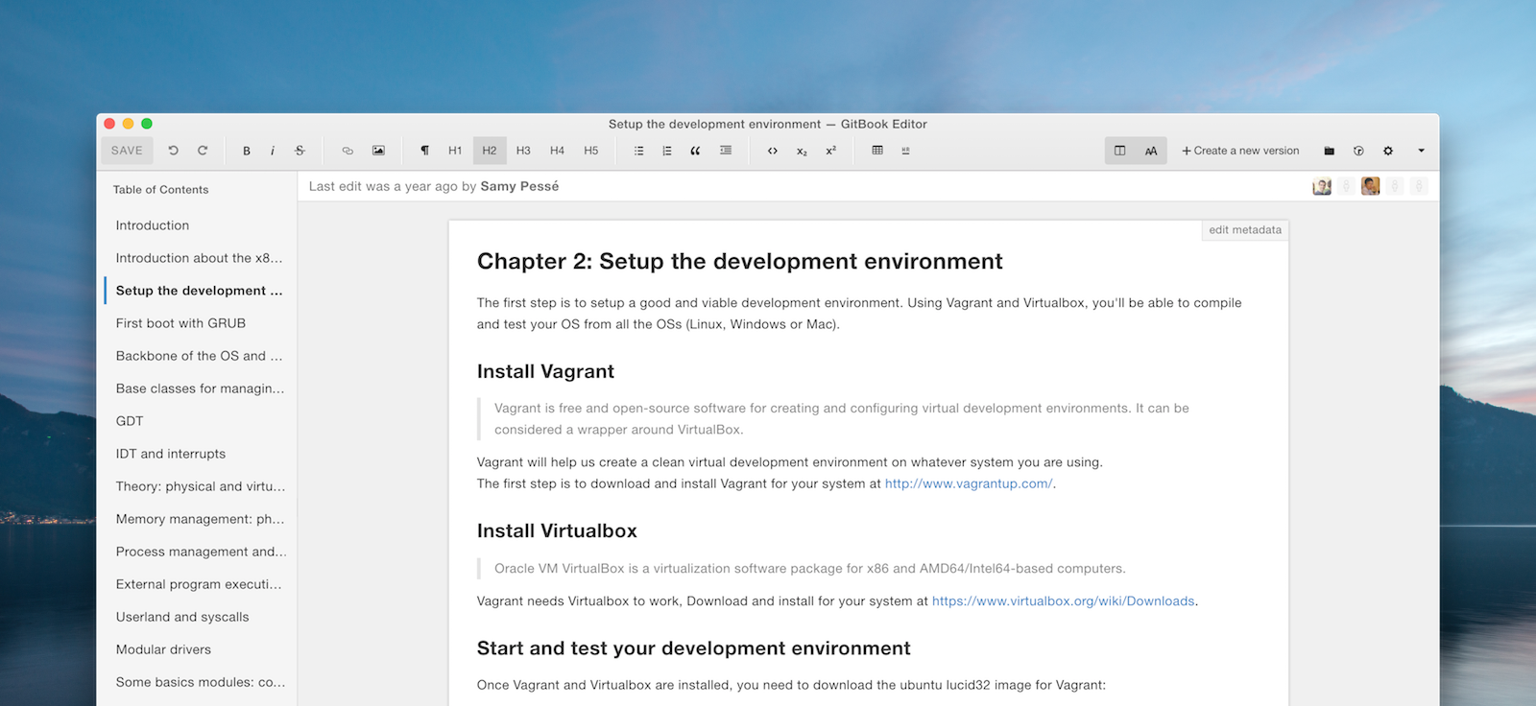Open External program execution chapter
Image resolution: width=1536 pixels, height=706 pixels.
197,584
